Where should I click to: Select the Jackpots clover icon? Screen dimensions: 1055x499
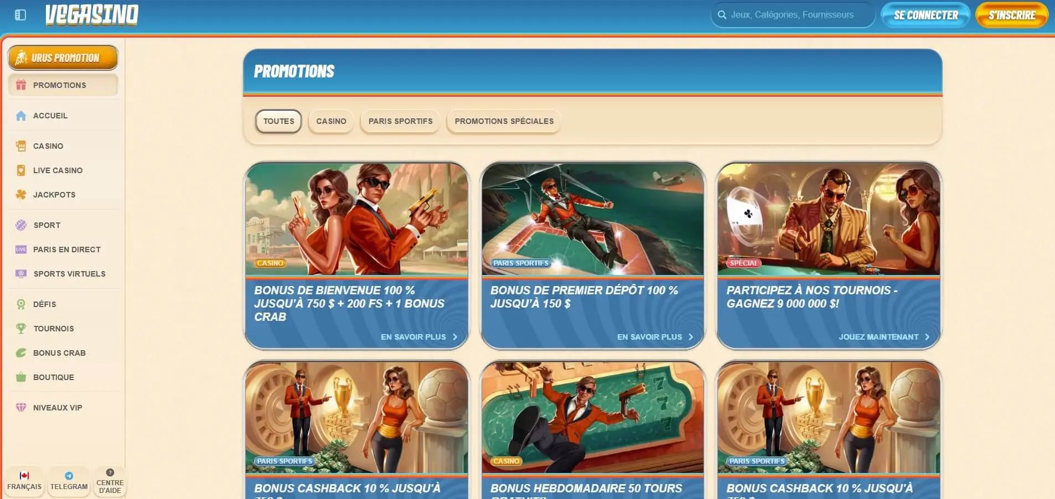coord(21,195)
